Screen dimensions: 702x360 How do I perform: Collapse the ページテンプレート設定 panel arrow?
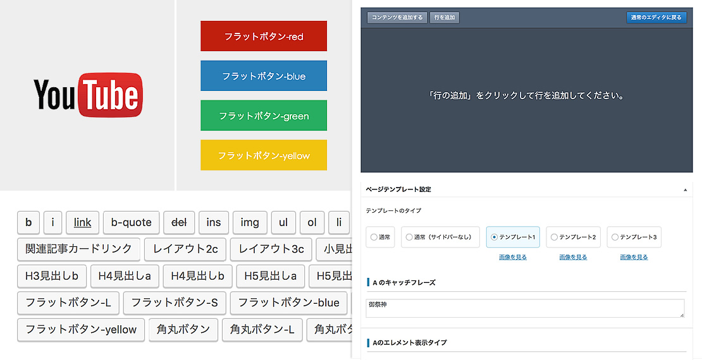pos(685,190)
